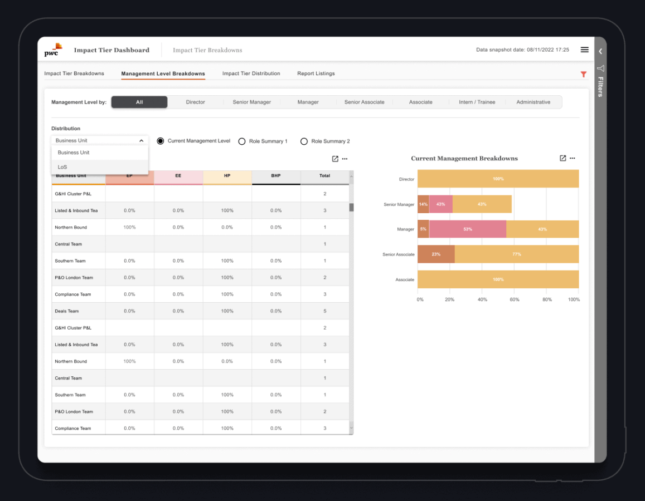Click the table vertical scrollbar thumb
Screen dimensions: 645x501
[x=351, y=207]
